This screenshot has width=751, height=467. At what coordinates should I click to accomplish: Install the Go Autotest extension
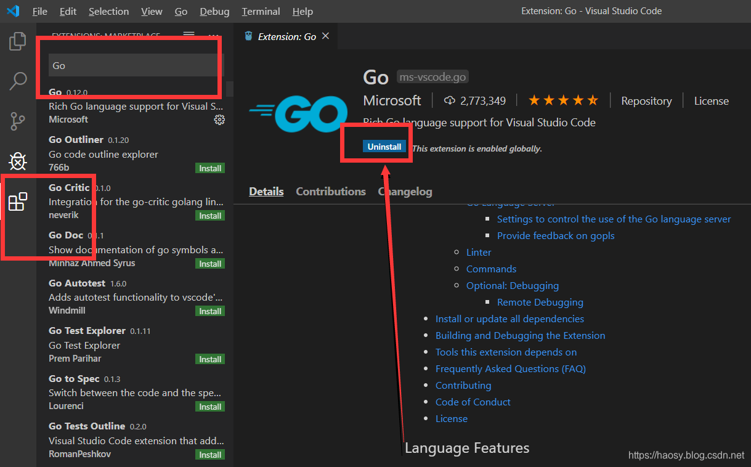tap(210, 311)
